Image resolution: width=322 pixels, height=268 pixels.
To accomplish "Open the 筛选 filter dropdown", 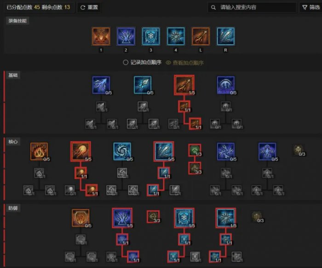I will pos(311,7).
